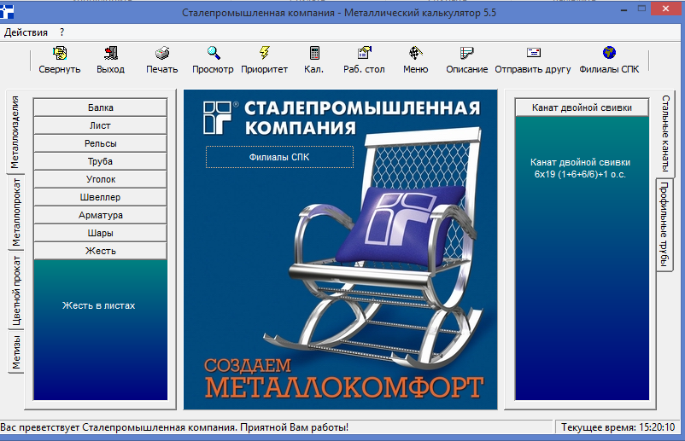Screen dimensions: 685x441
Task: Click the Балка button
Action: [x=101, y=107]
